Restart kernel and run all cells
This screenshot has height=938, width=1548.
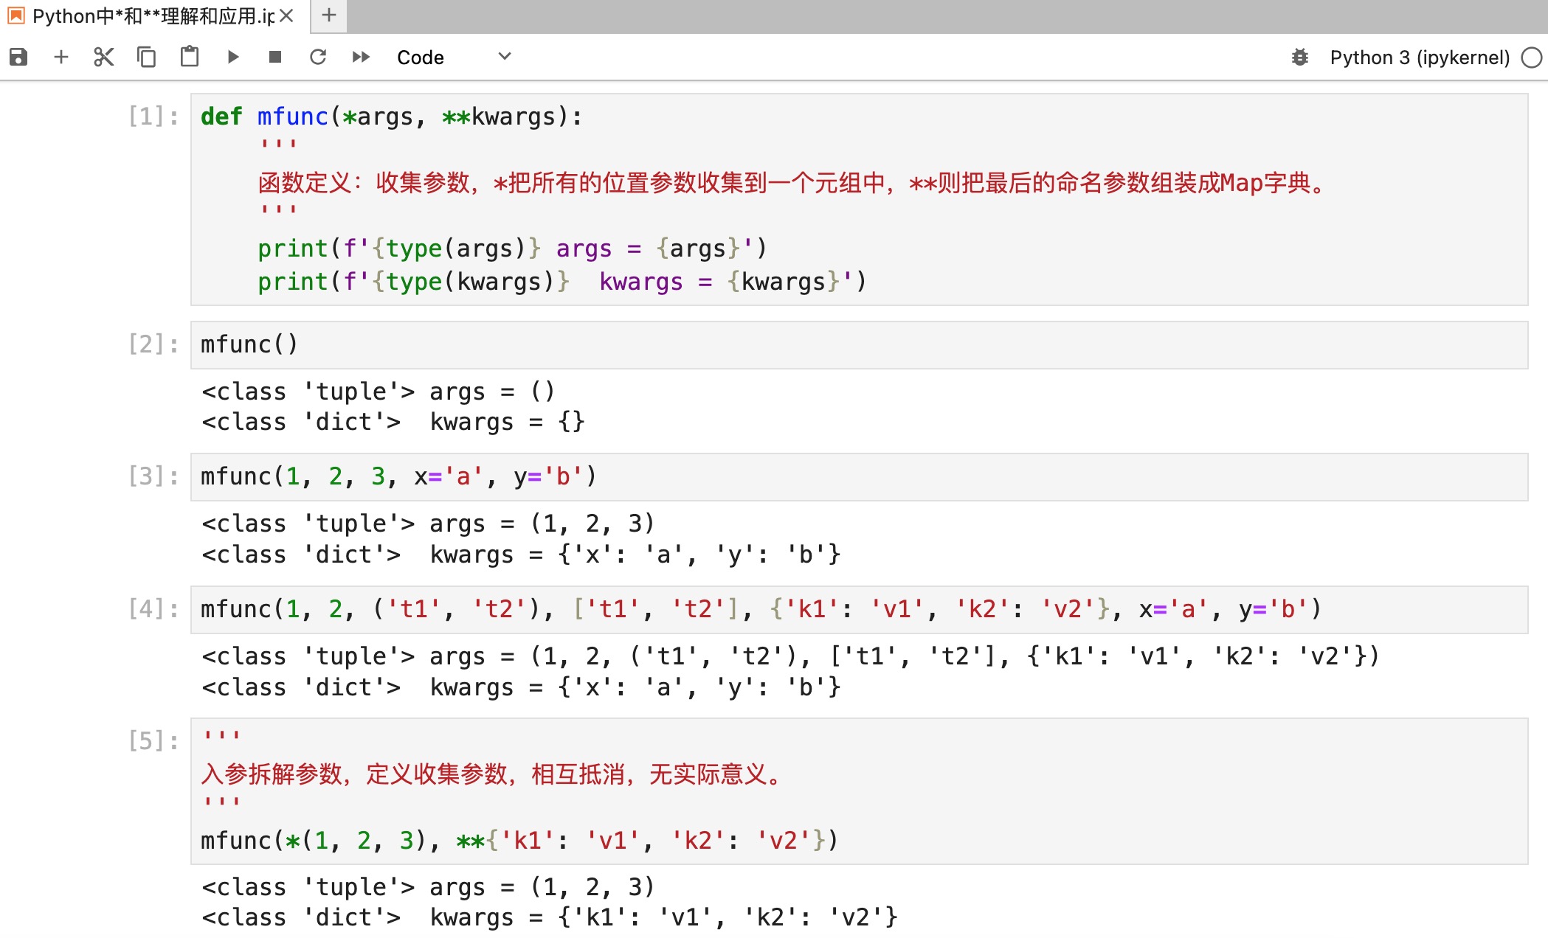coord(361,57)
